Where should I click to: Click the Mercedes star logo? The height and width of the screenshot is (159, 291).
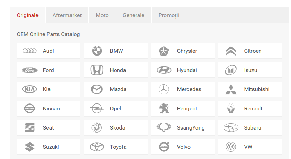coord(164,89)
